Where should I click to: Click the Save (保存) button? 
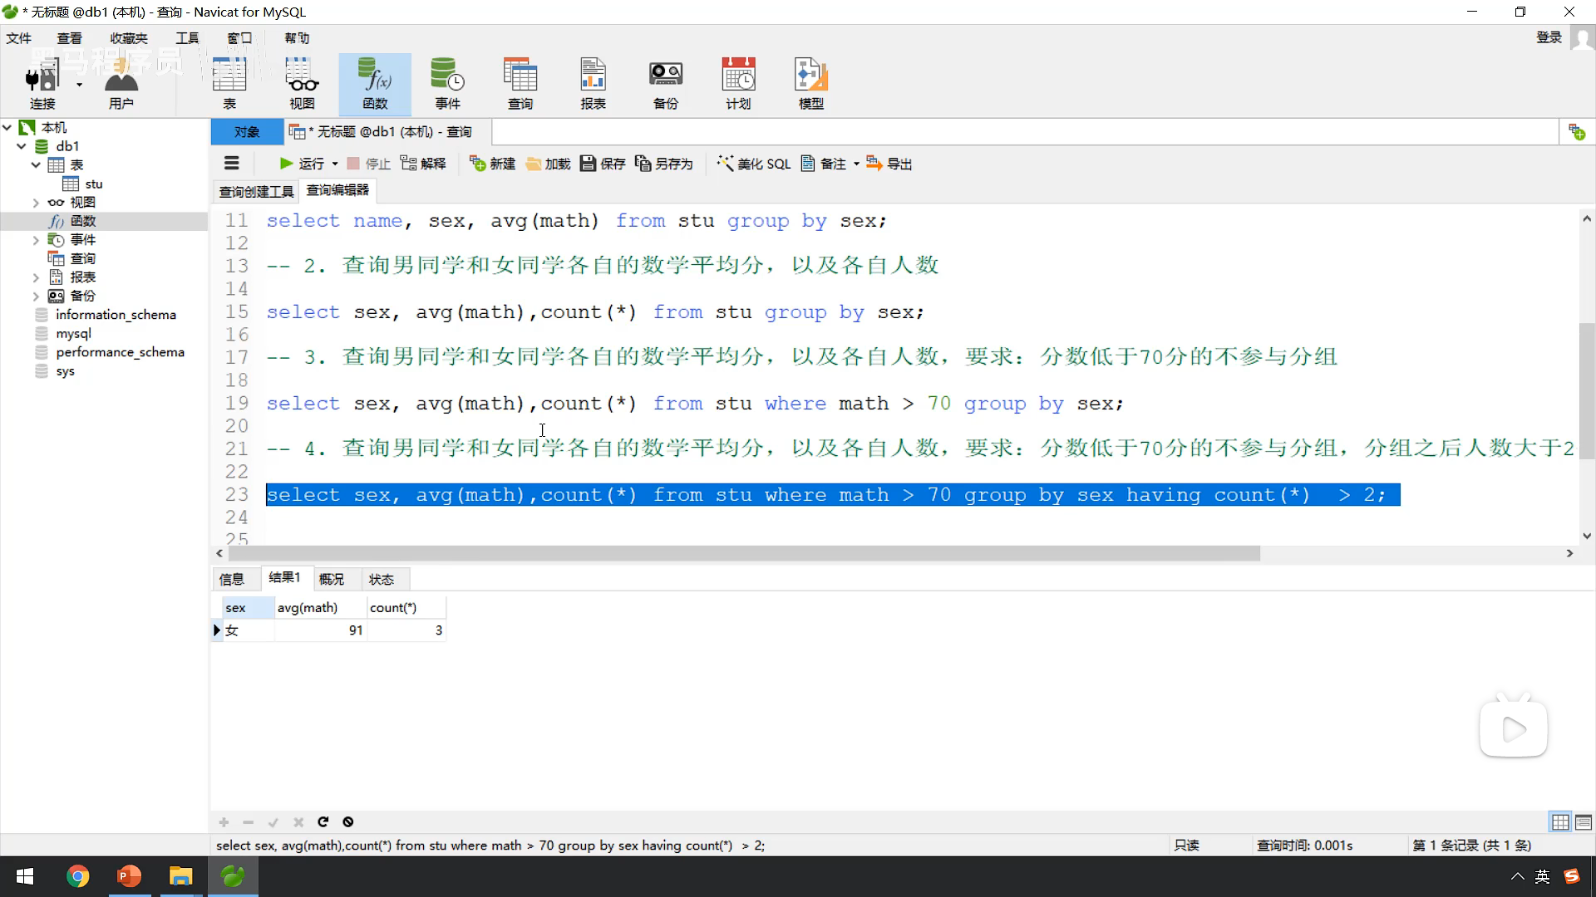coord(603,164)
